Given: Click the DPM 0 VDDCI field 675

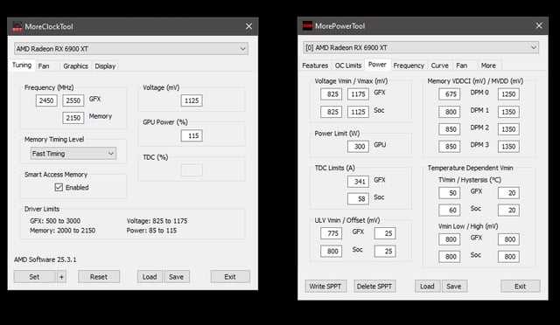Looking at the screenshot, I should pyautogui.click(x=449, y=94).
